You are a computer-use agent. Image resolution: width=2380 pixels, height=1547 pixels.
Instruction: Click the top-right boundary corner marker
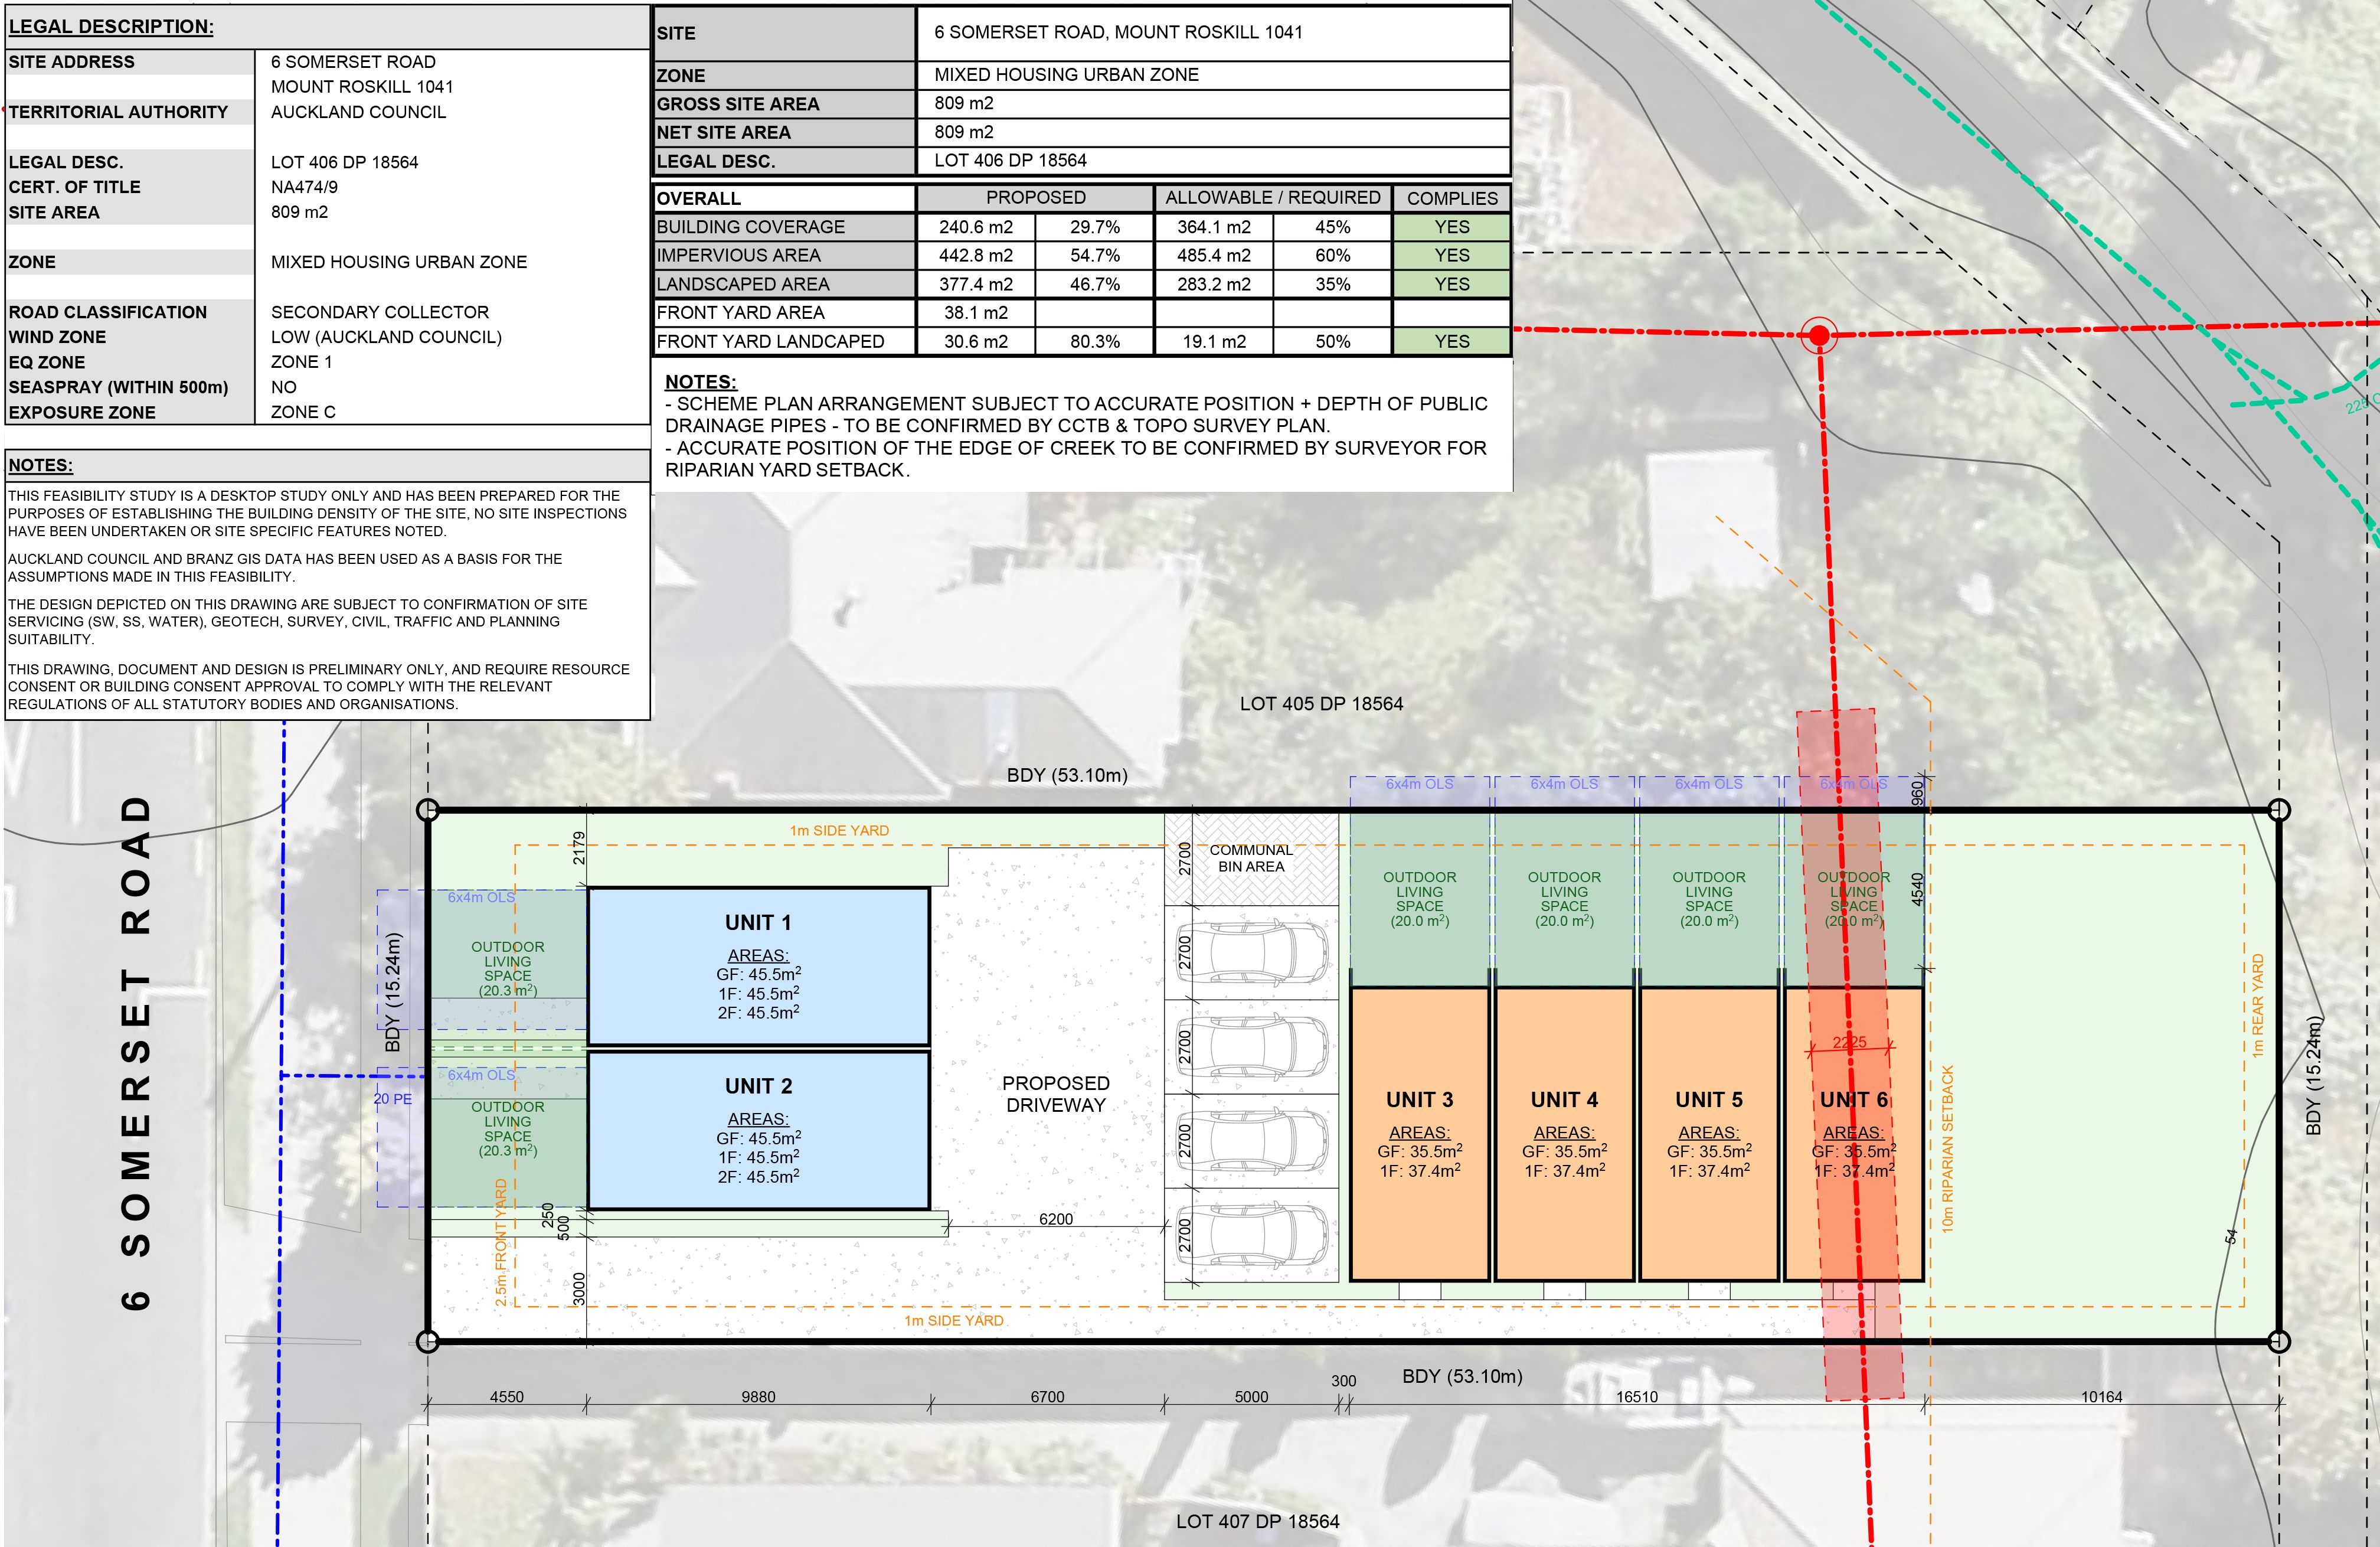pyautogui.click(x=2279, y=809)
